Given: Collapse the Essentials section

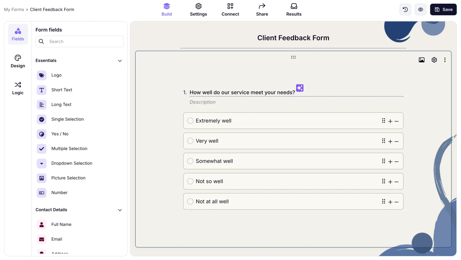Looking at the screenshot, I should pos(120,61).
